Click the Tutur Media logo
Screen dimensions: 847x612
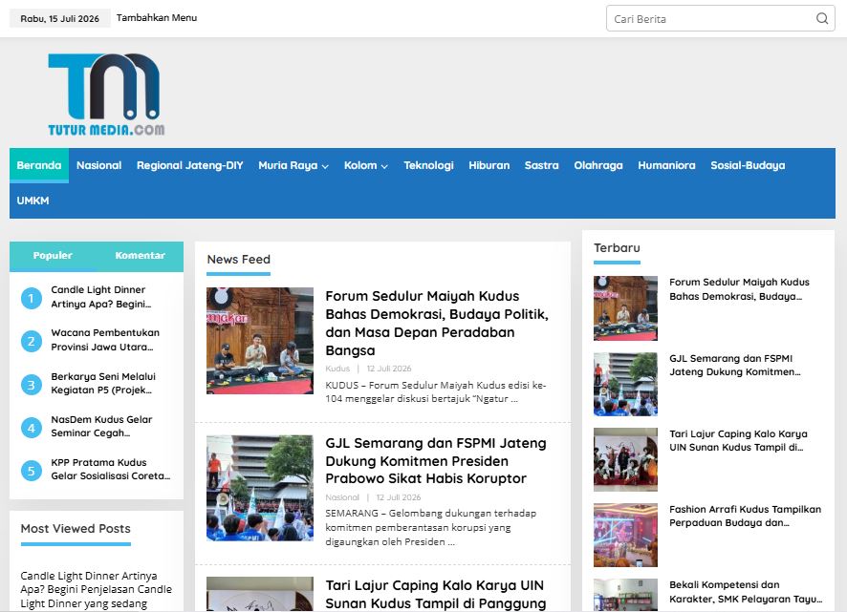[x=106, y=95]
